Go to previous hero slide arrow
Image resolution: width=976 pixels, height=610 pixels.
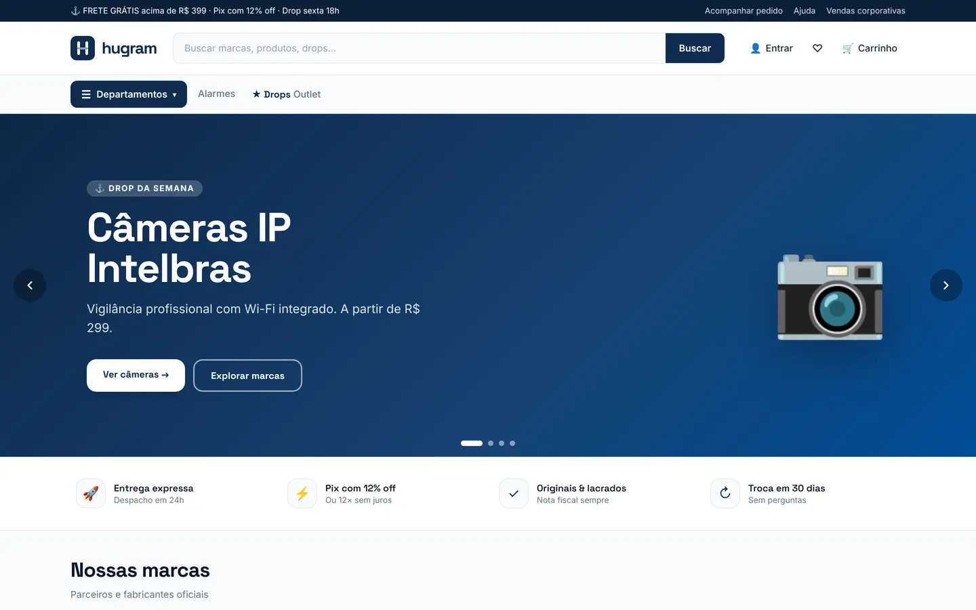30,285
